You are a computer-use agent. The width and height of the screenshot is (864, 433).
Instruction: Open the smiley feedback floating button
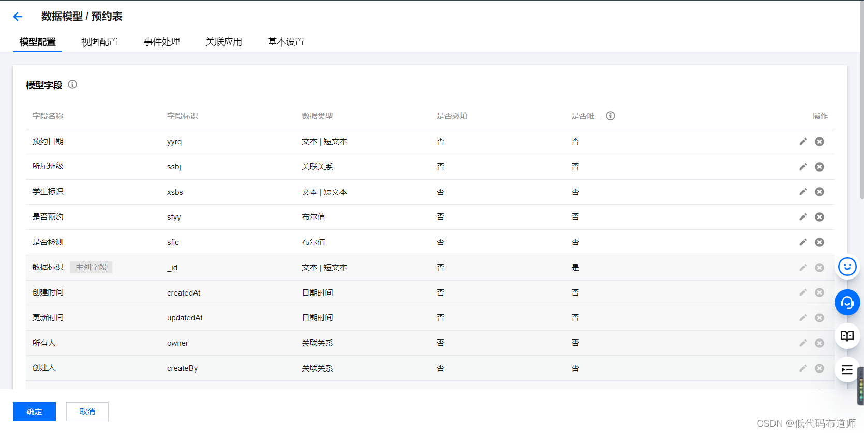(847, 267)
